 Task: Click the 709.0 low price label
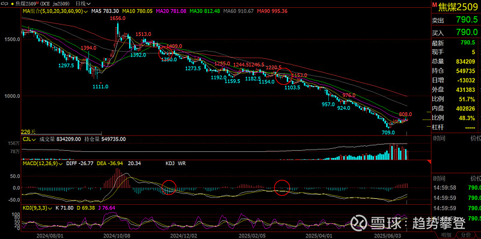[387, 133]
